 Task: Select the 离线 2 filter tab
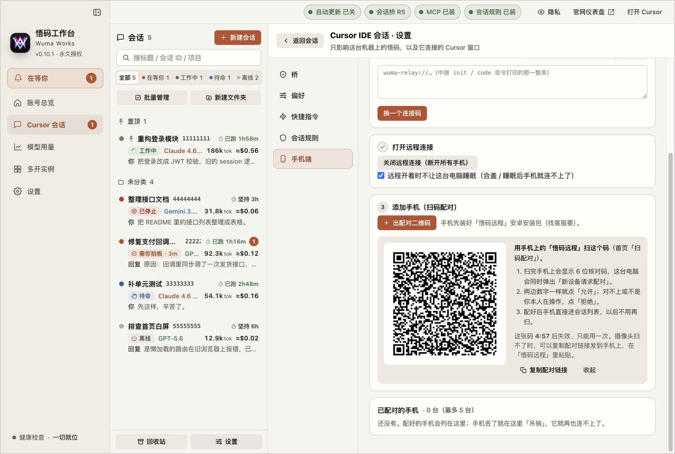[x=248, y=77]
